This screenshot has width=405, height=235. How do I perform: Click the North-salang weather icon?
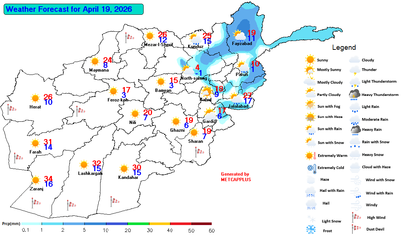[187, 69]
